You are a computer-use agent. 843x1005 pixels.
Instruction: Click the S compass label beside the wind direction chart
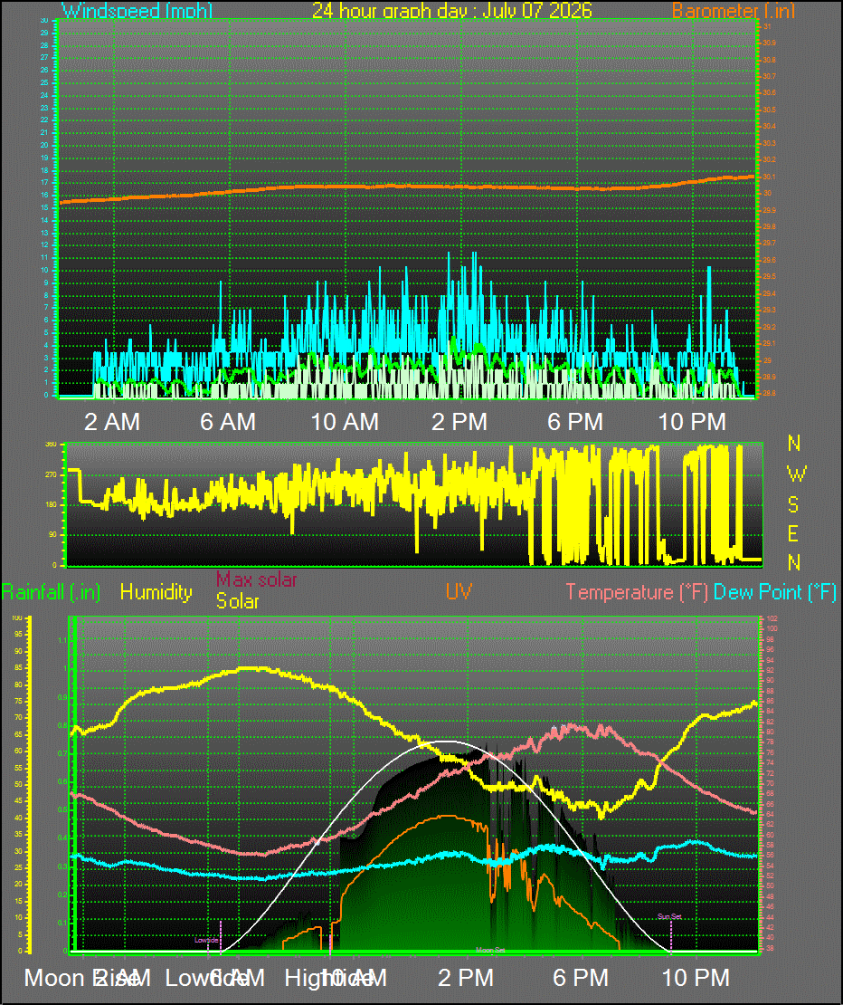click(x=794, y=505)
